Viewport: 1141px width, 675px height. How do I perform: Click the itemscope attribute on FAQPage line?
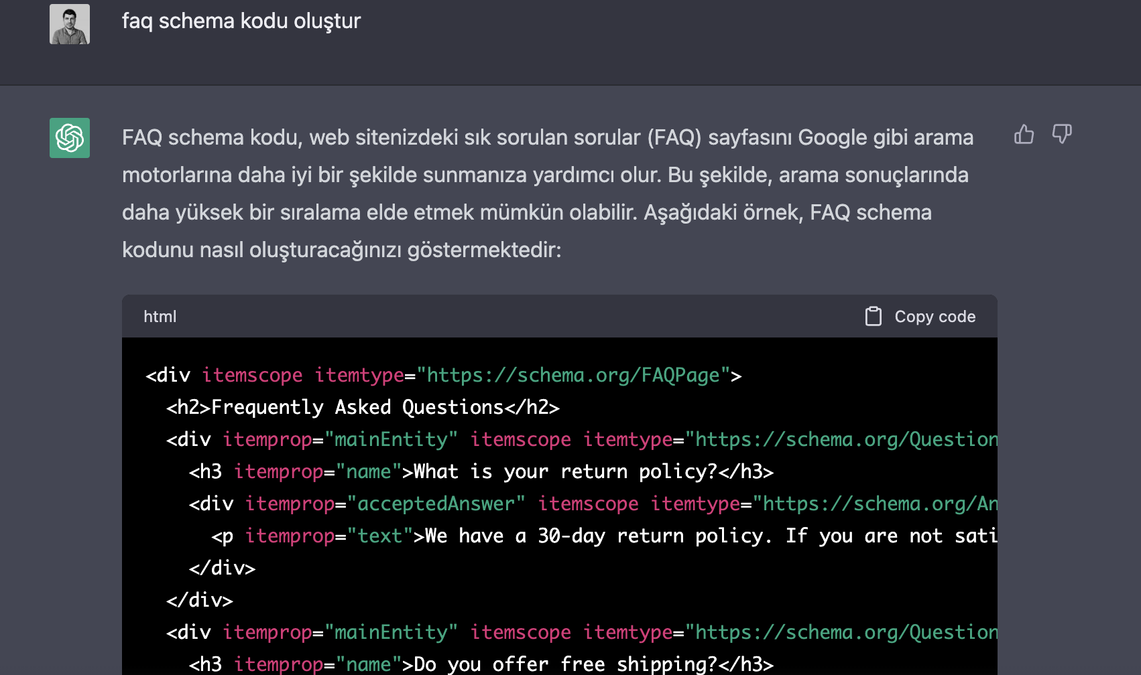(252, 376)
